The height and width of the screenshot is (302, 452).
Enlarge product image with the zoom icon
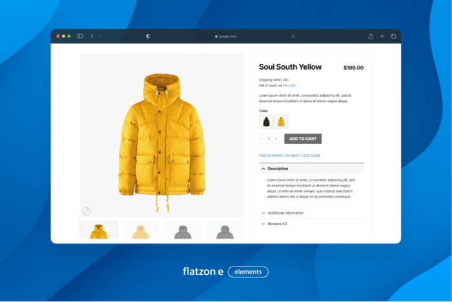pos(87,210)
